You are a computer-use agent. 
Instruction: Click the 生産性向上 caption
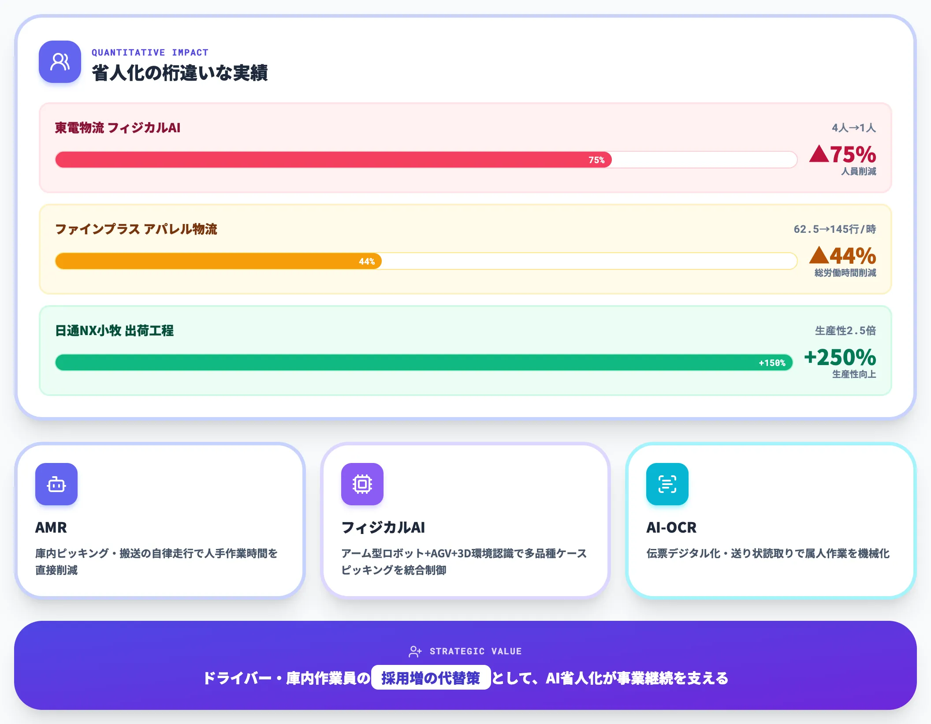point(854,374)
